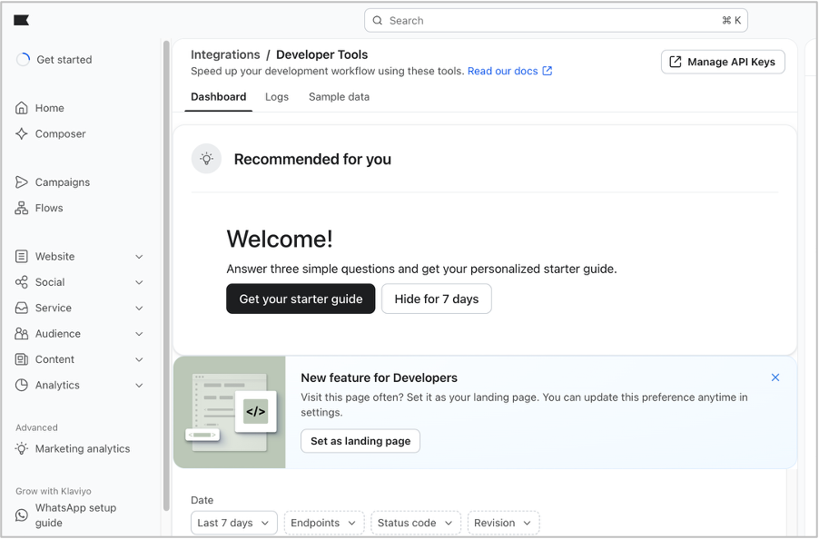The height and width of the screenshot is (539, 819).
Task: Click the Developer Tools breadcrumb title
Action: pos(321,54)
